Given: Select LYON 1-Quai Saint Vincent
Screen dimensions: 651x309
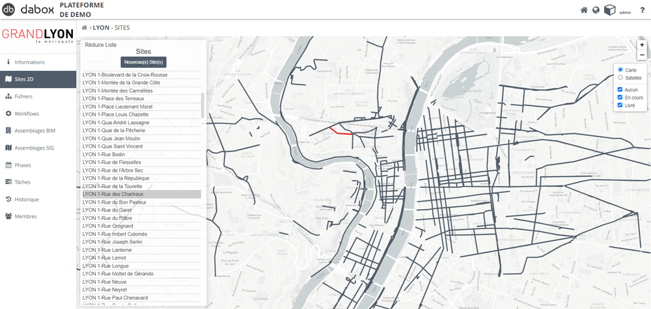Looking at the screenshot, I should click(141, 146).
